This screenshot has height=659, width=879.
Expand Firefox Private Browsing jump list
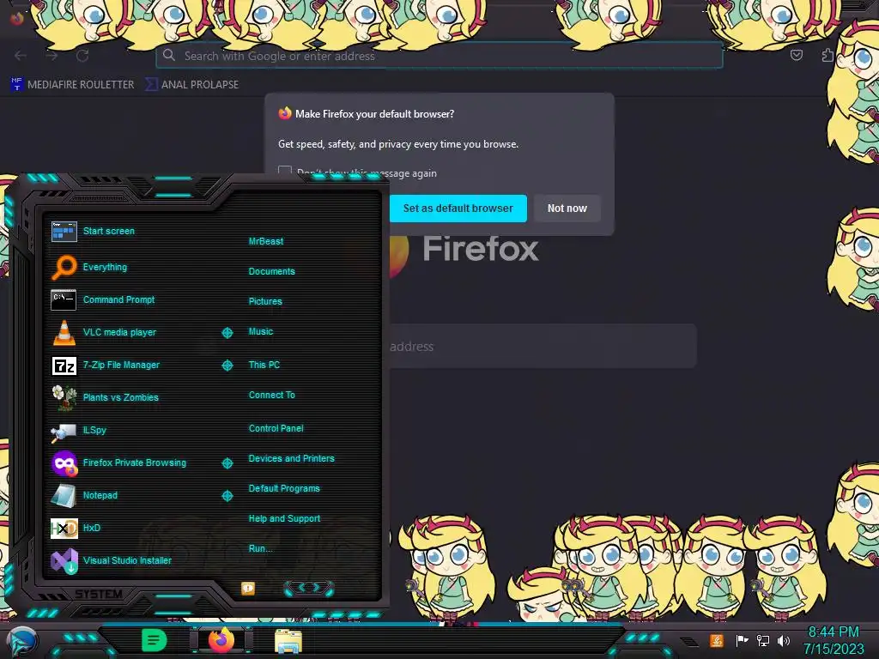click(x=227, y=463)
